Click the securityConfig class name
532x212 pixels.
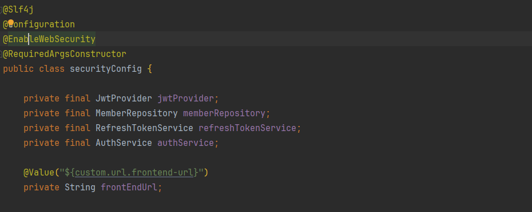(x=105, y=69)
